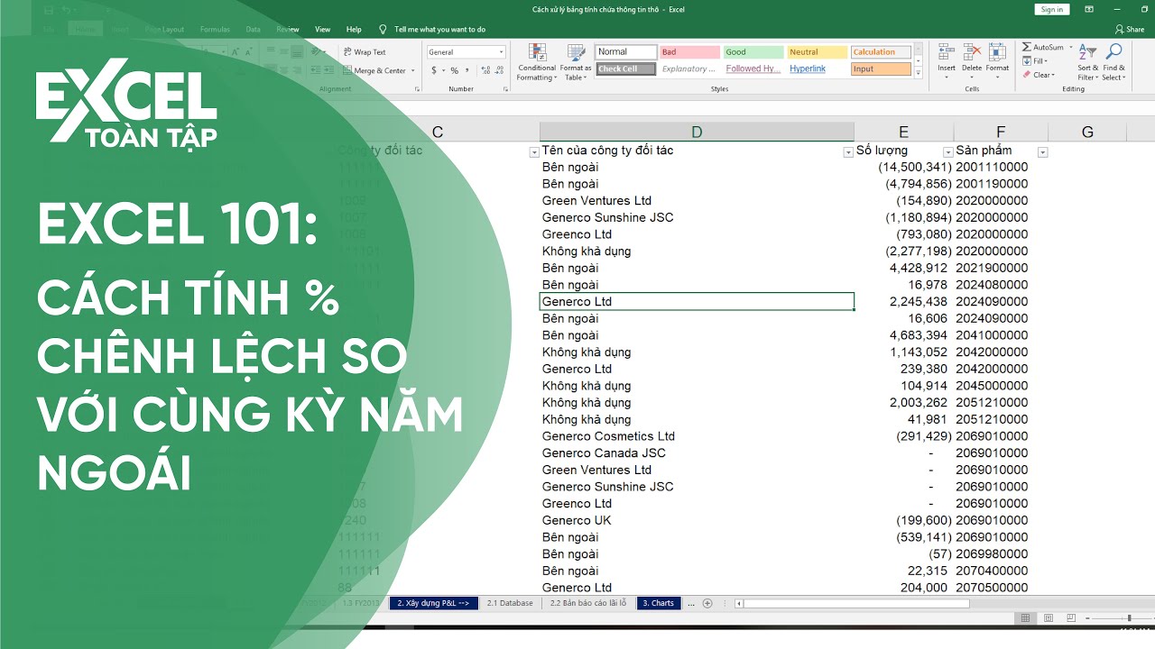Switch to 3. Charts sheet tab
The height and width of the screenshot is (649, 1155).
click(658, 603)
